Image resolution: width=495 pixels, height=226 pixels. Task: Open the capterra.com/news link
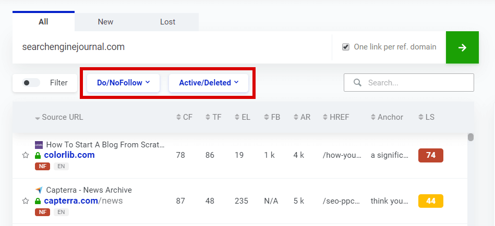point(83,201)
